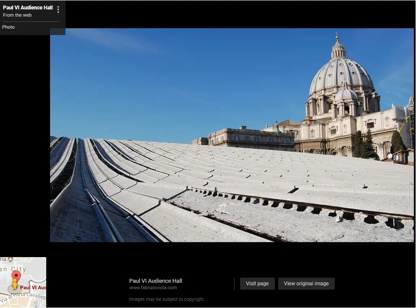This screenshot has width=416, height=308.
Task: Open the map thumbnail preview
Action: [23, 282]
